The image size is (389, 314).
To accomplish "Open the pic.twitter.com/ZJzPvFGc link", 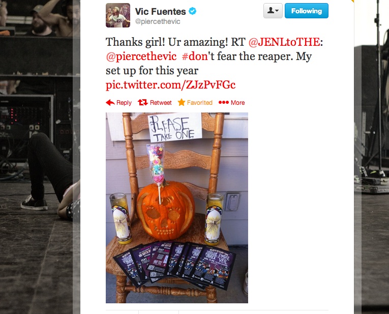I will [170, 85].
